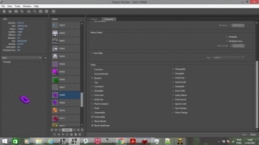Enable the Pickupable flag
The image size is (259, 145).
(x=173, y=69)
